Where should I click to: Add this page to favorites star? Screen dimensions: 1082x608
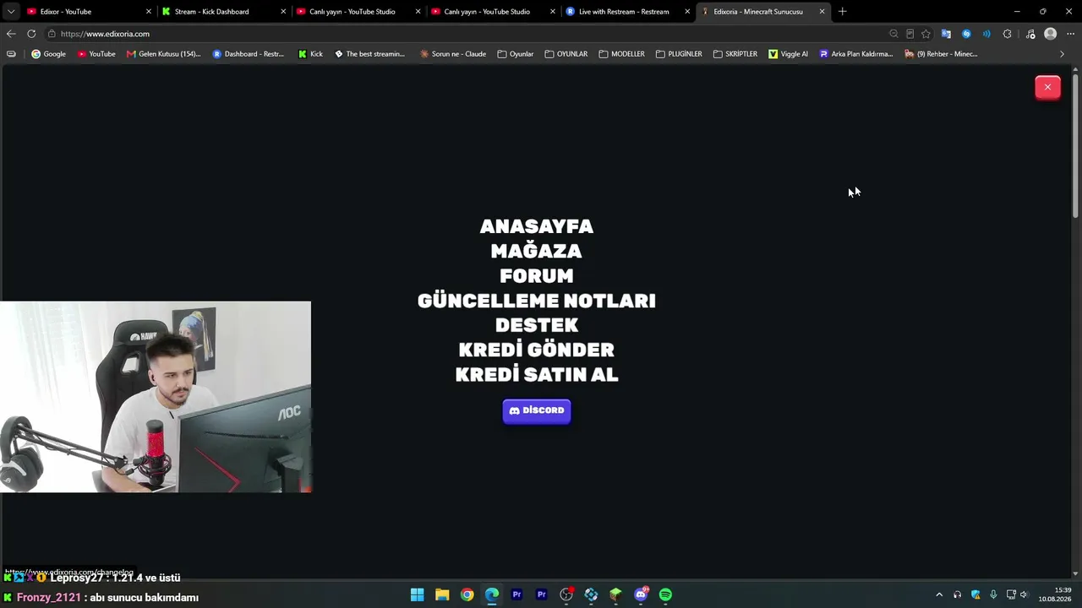click(926, 34)
